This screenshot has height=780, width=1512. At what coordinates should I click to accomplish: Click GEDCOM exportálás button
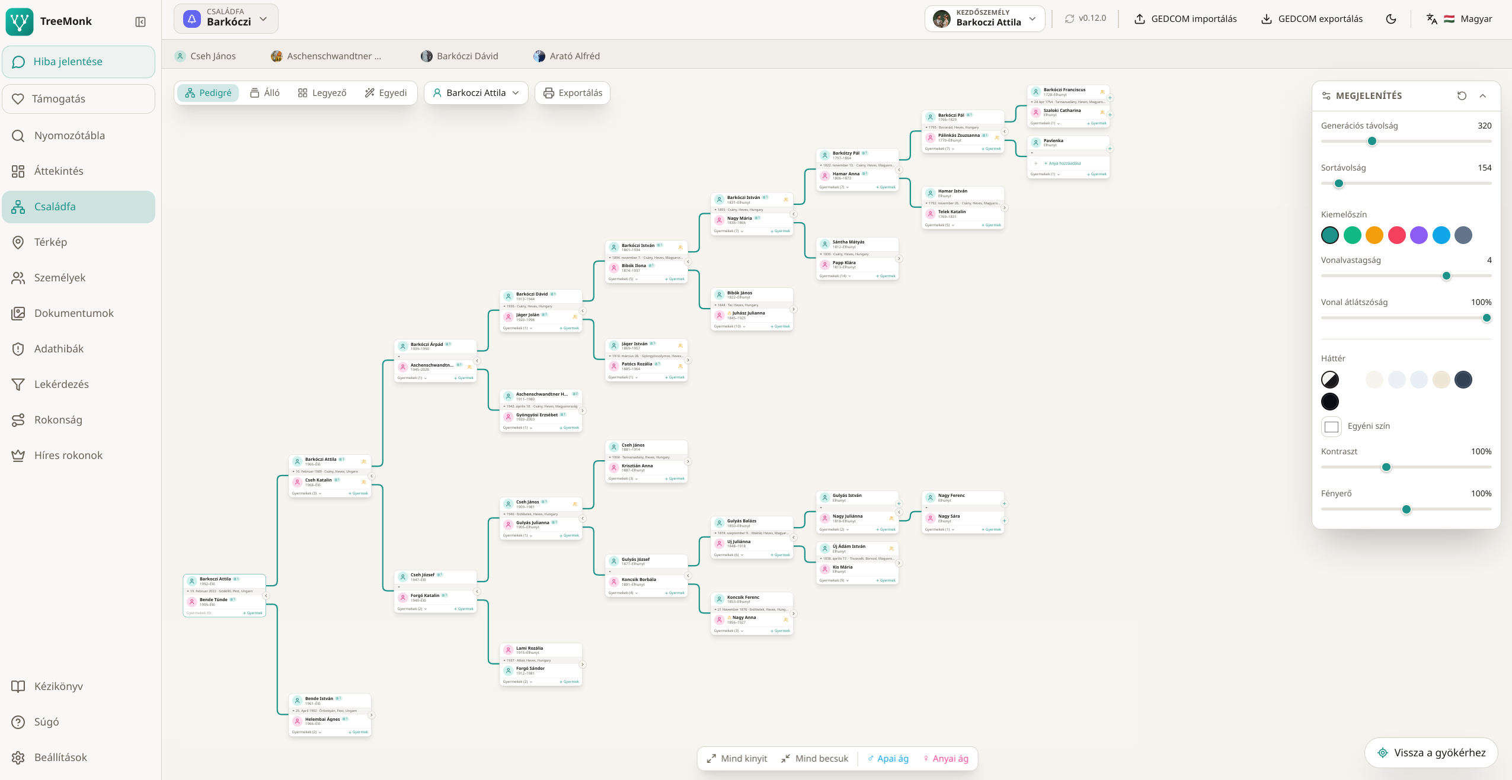coord(1312,19)
